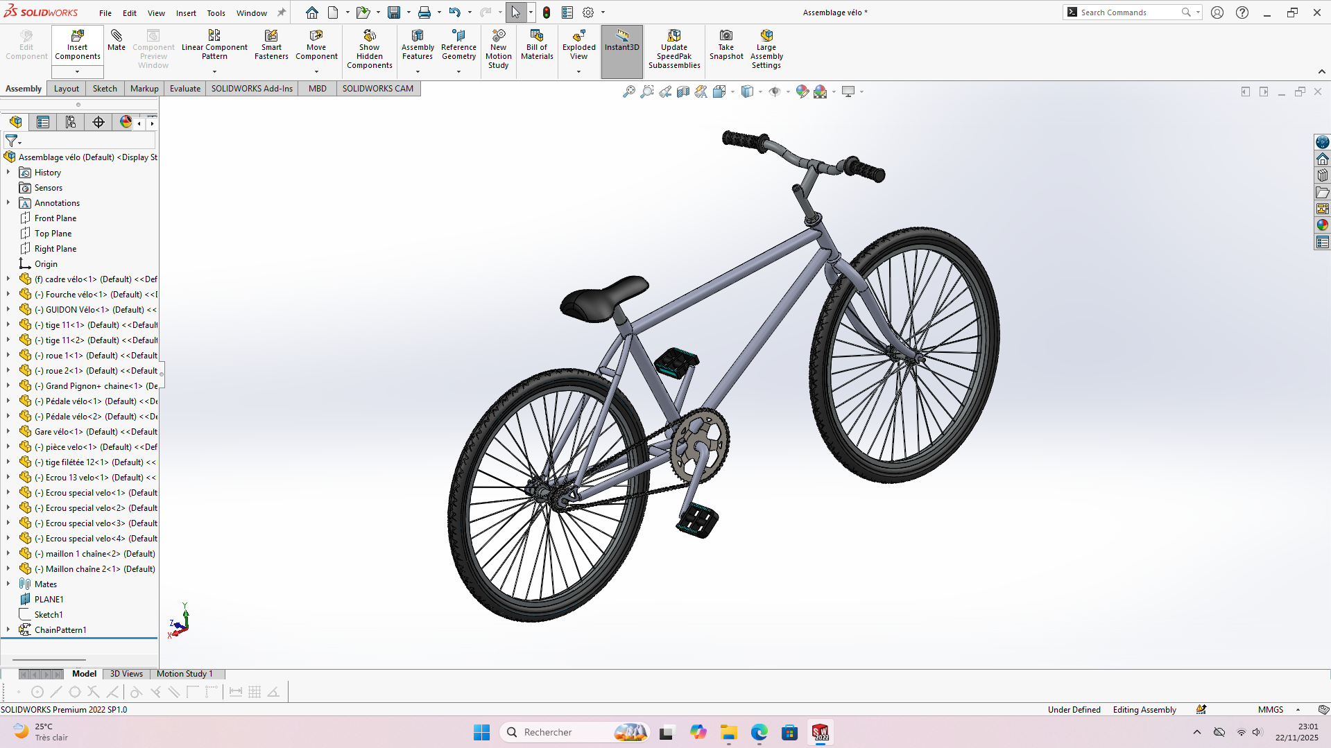The image size is (1331, 748).
Task: Switch to Motion Study 1 tab
Action: tap(184, 673)
